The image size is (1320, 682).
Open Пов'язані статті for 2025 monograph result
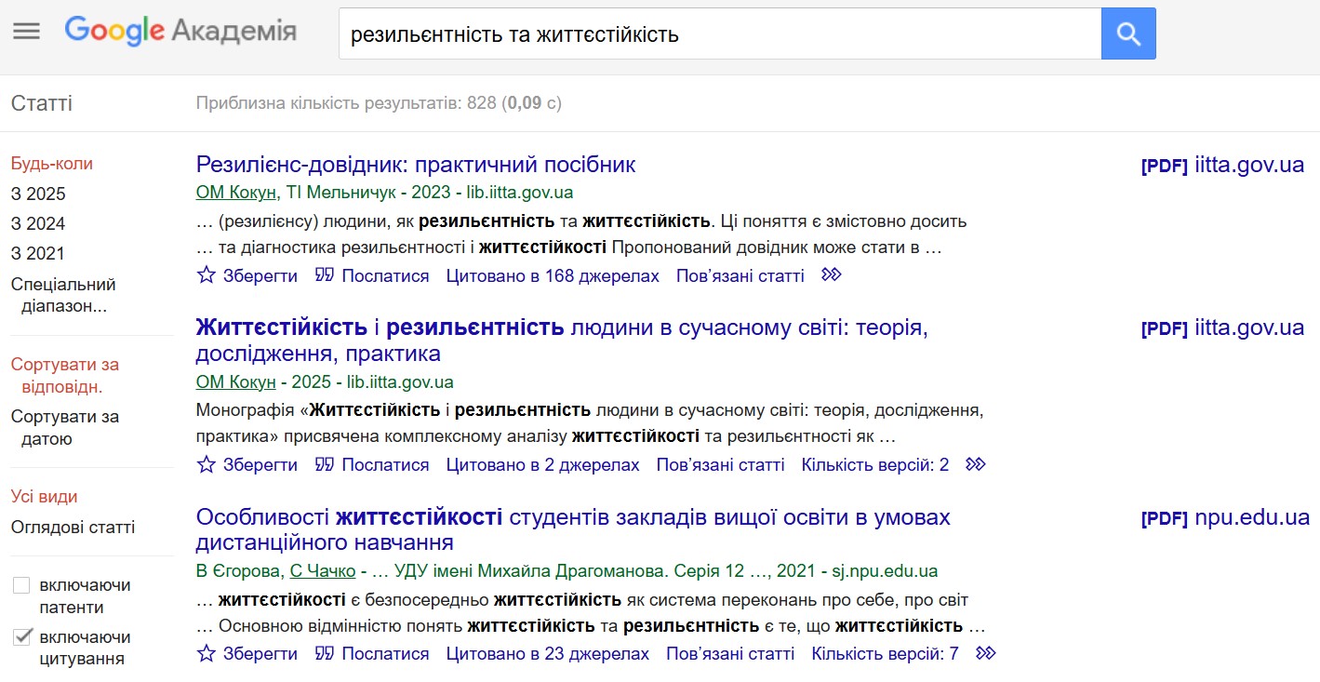pos(721,465)
